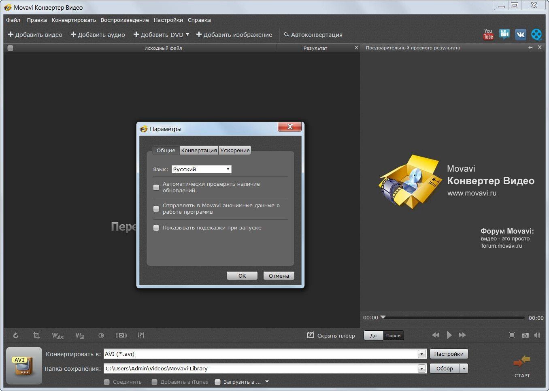This screenshot has height=391, width=549.
Task: Open the Файл menu
Action: pyautogui.click(x=13, y=20)
